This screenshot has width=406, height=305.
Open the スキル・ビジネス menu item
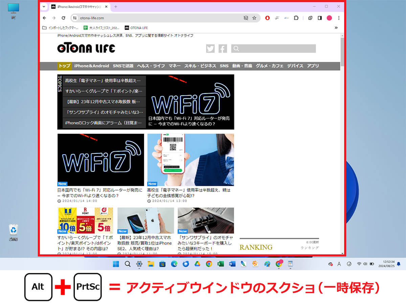[x=200, y=66]
